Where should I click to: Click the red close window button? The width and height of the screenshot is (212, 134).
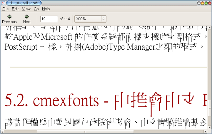[209, 3]
